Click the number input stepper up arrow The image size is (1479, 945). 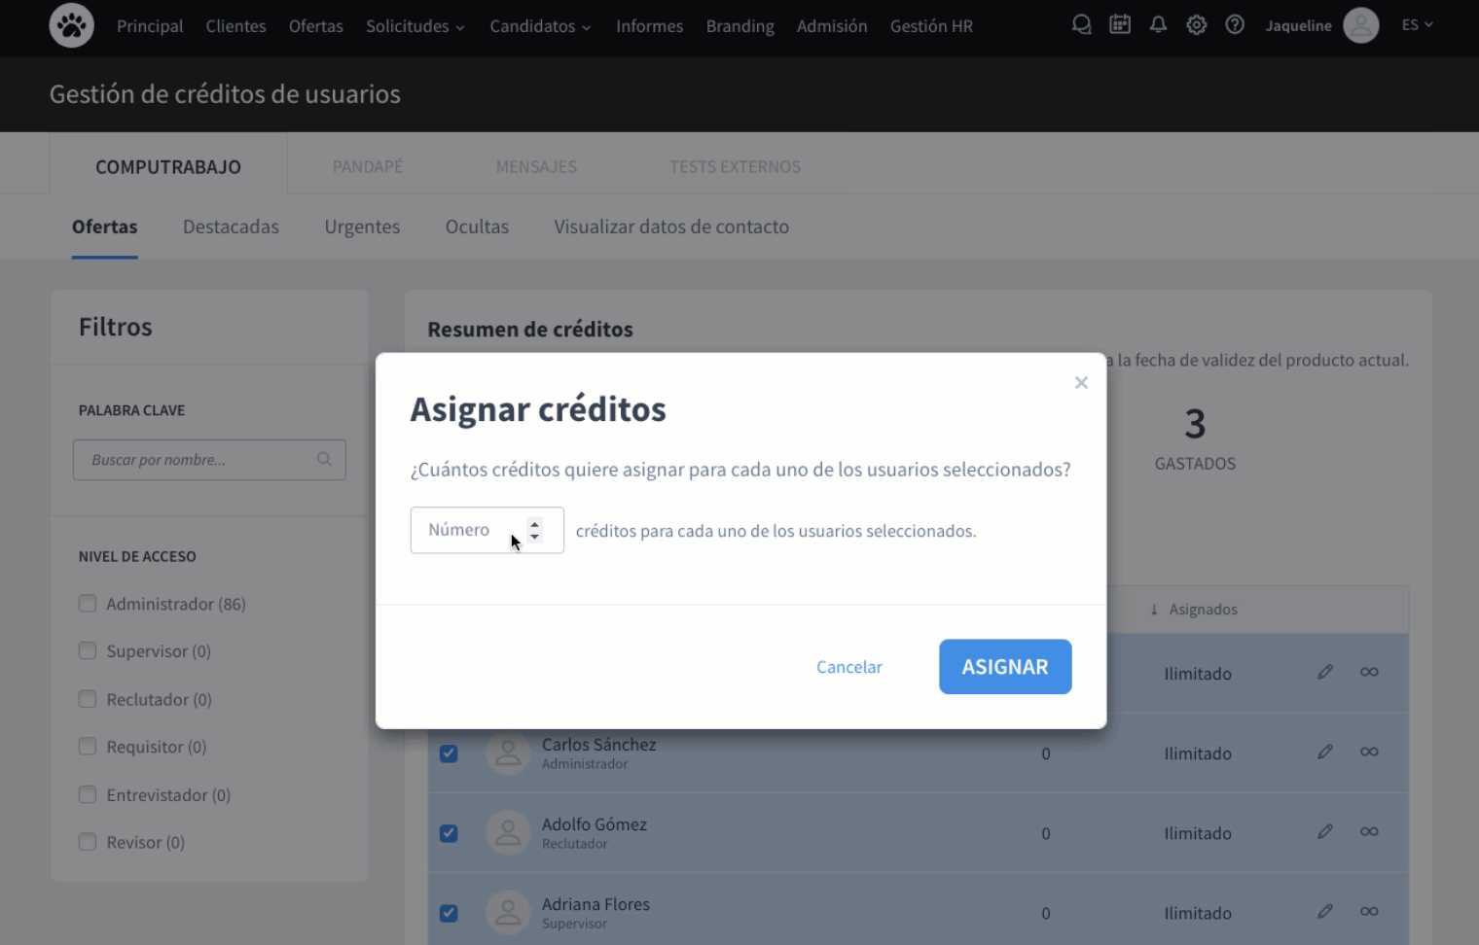click(534, 524)
